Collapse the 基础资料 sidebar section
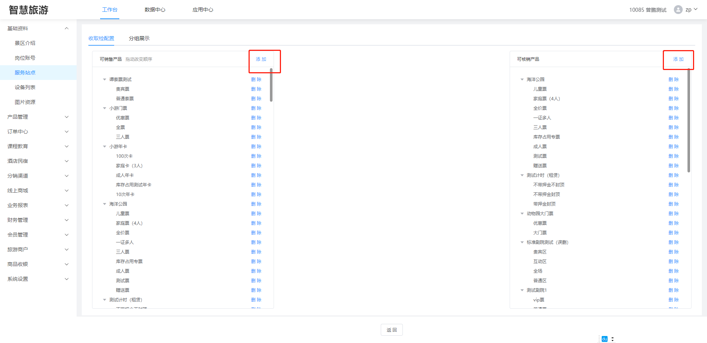Viewport: 707px width, 343px height. (x=67, y=28)
